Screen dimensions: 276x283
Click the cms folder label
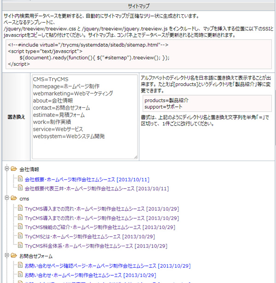pos(24,199)
